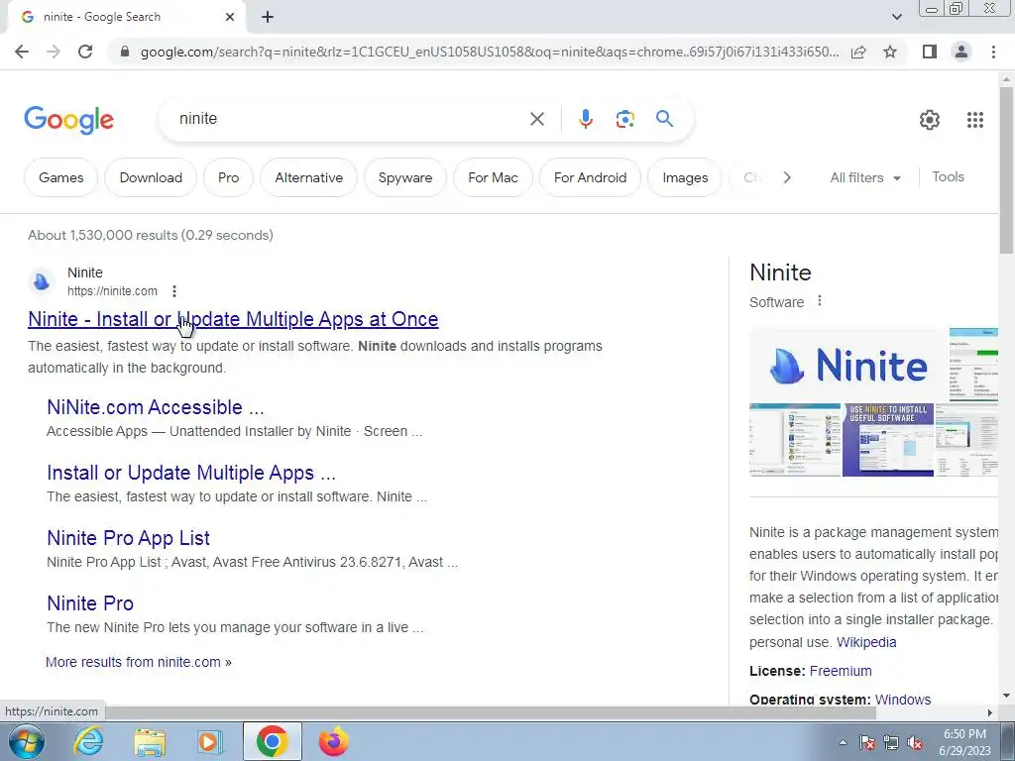The height and width of the screenshot is (761, 1015).
Task: Select the For Mac filter chip
Action: point(494,177)
